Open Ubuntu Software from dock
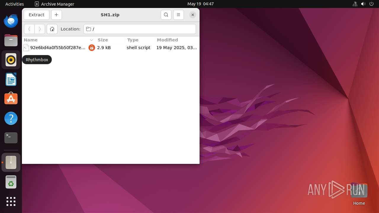Viewport: 379px width, 213px height. point(11,99)
